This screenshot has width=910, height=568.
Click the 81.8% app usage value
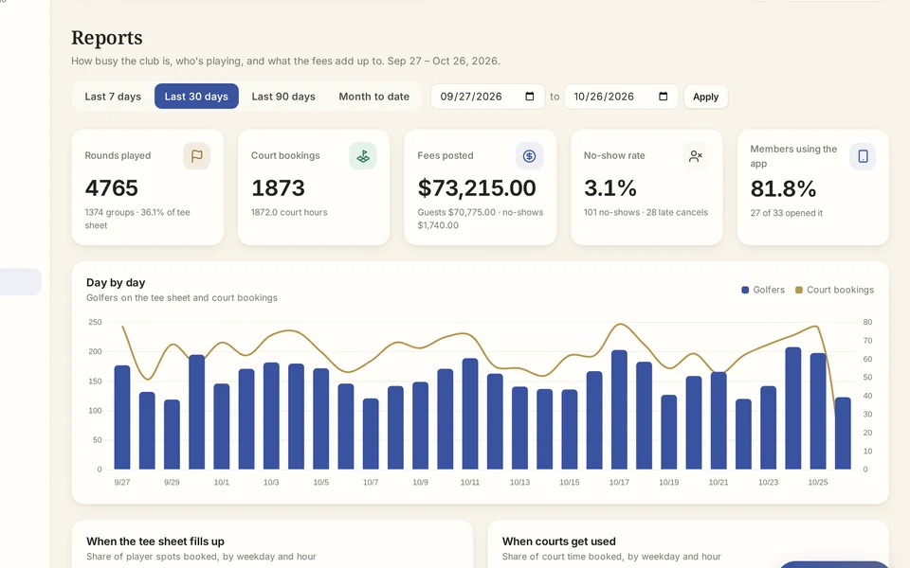(783, 188)
